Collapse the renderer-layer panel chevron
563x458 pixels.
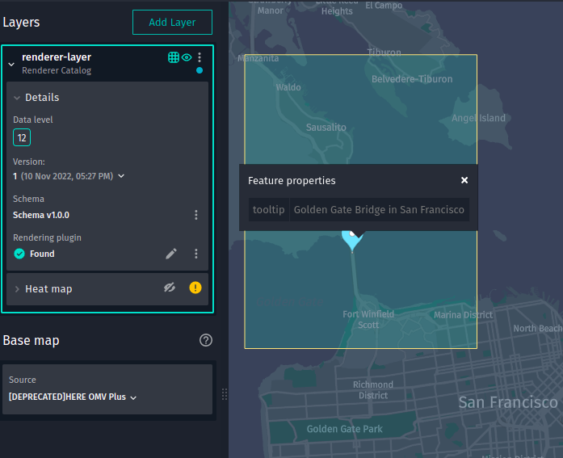(x=11, y=65)
